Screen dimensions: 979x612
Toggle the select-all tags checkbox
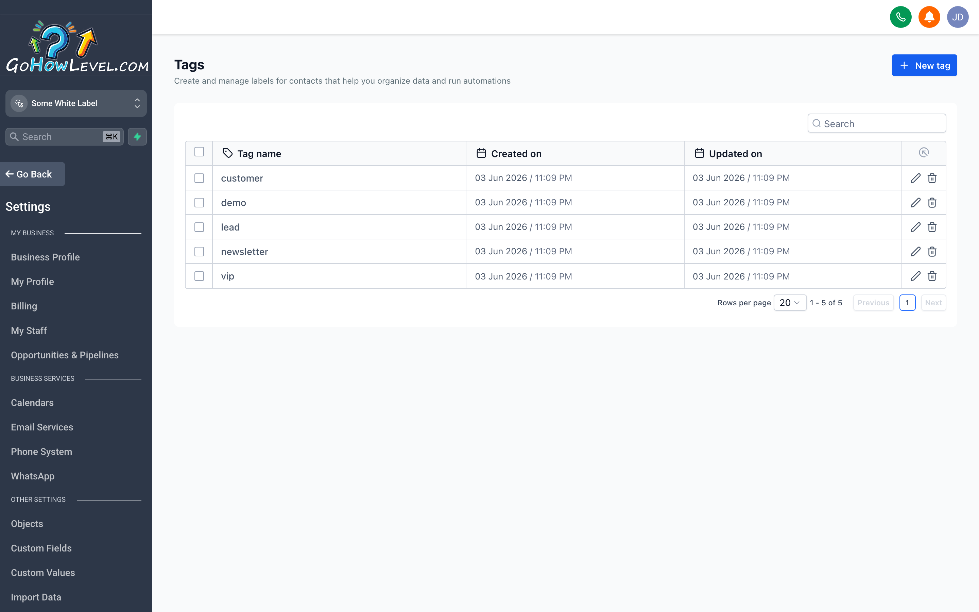199,152
